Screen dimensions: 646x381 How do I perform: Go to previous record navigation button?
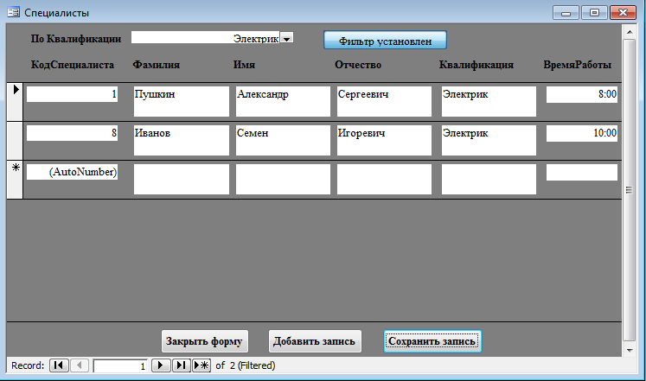pos(80,365)
